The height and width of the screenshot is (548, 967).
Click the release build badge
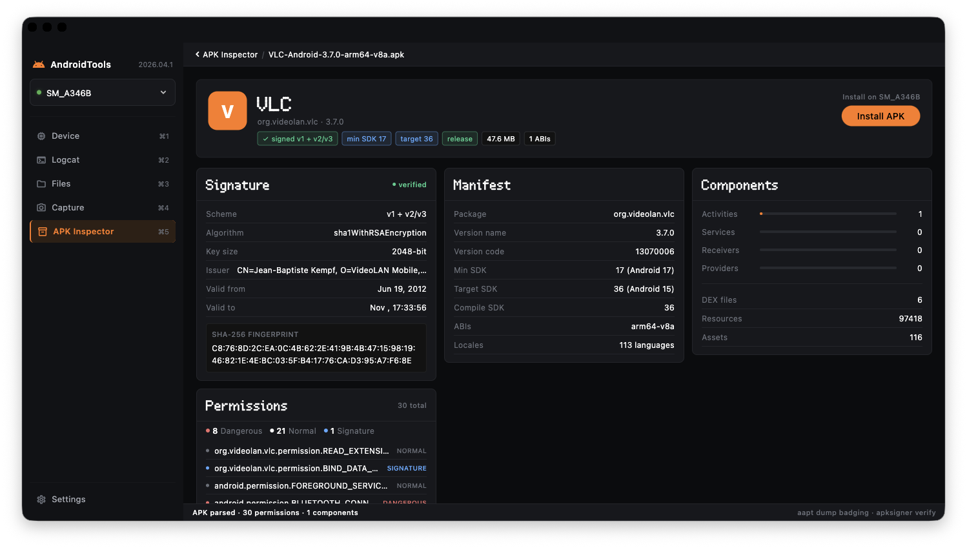click(x=460, y=139)
